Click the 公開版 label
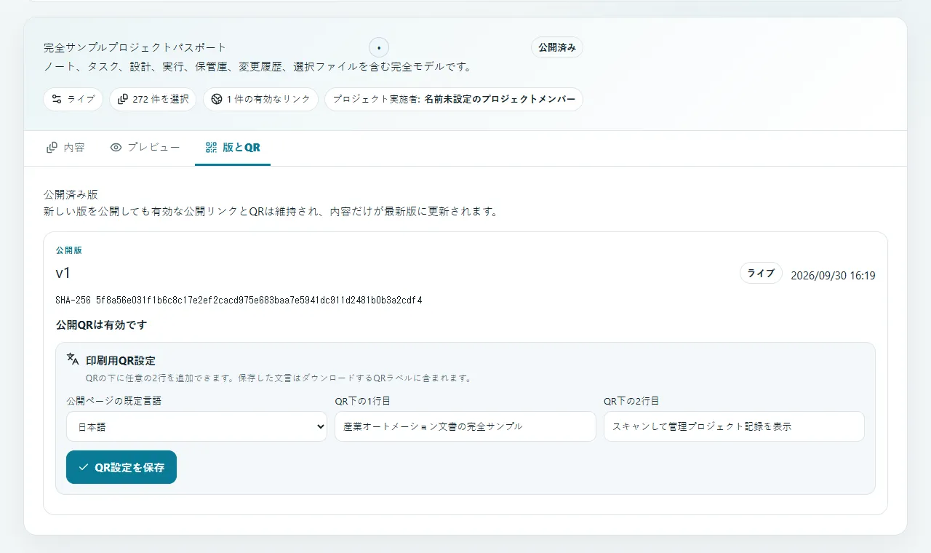This screenshot has height=553, width=931. click(x=68, y=250)
